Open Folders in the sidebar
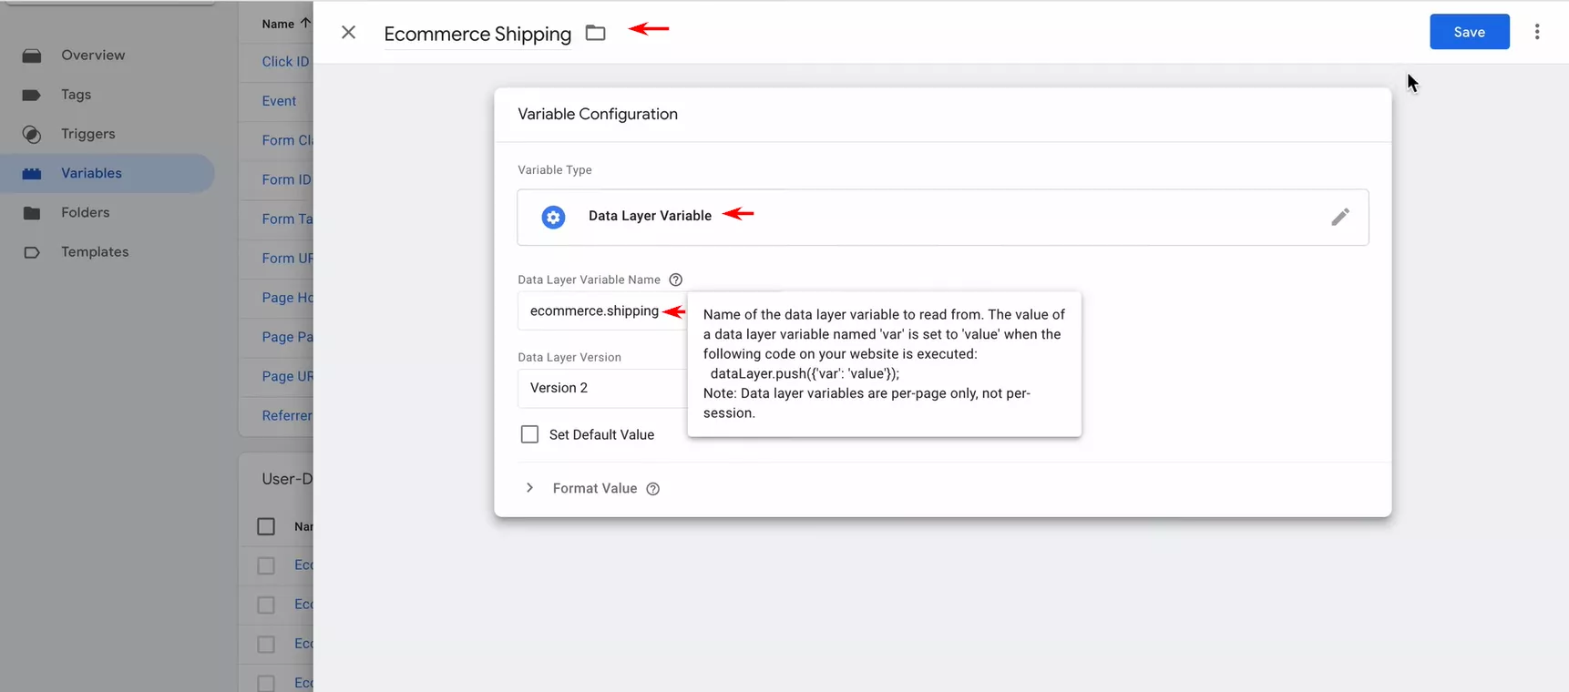Screen dimensions: 1569x692 pyautogui.click(x=85, y=212)
